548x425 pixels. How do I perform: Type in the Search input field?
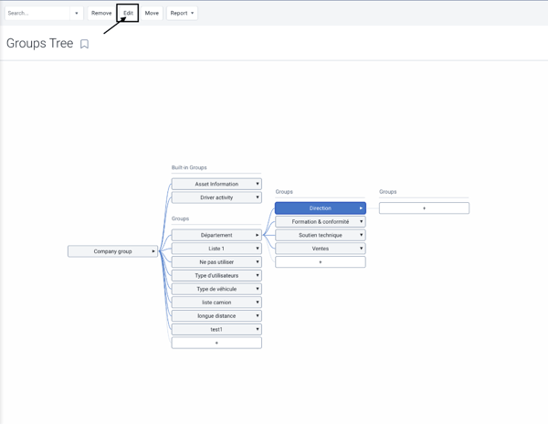(x=37, y=14)
